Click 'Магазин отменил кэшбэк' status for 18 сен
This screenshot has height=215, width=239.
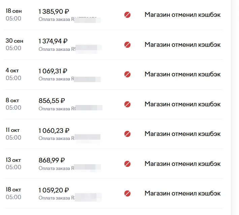point(182,15)
